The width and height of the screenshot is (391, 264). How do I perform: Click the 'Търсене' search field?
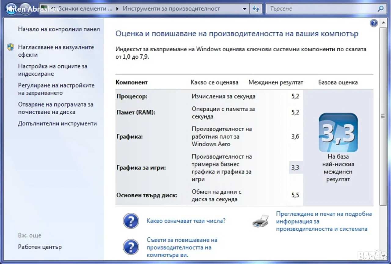coord(321,9)
